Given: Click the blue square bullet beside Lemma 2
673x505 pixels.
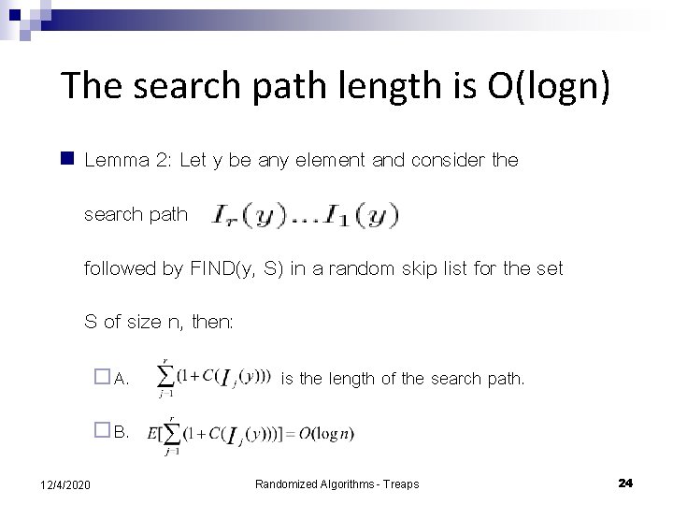Looking at the screenshot, I should [x=67, y=158].
